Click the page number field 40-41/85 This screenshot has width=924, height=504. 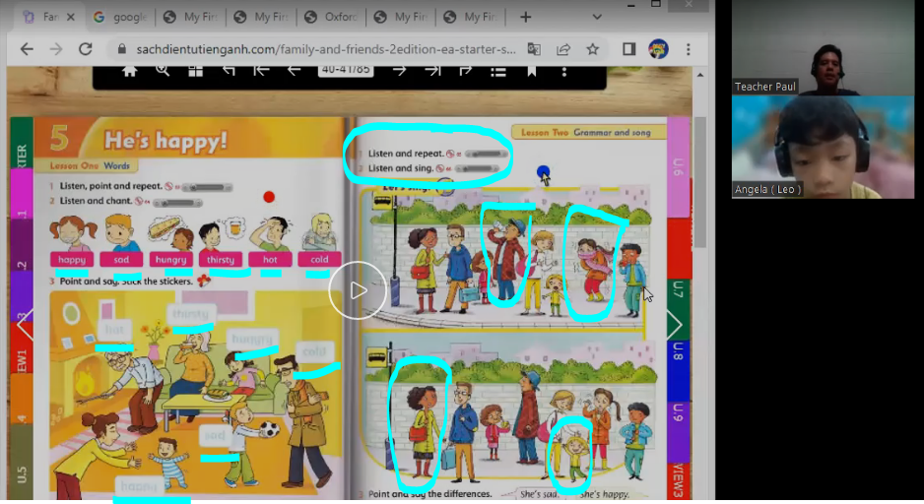[x=346, y=70]
